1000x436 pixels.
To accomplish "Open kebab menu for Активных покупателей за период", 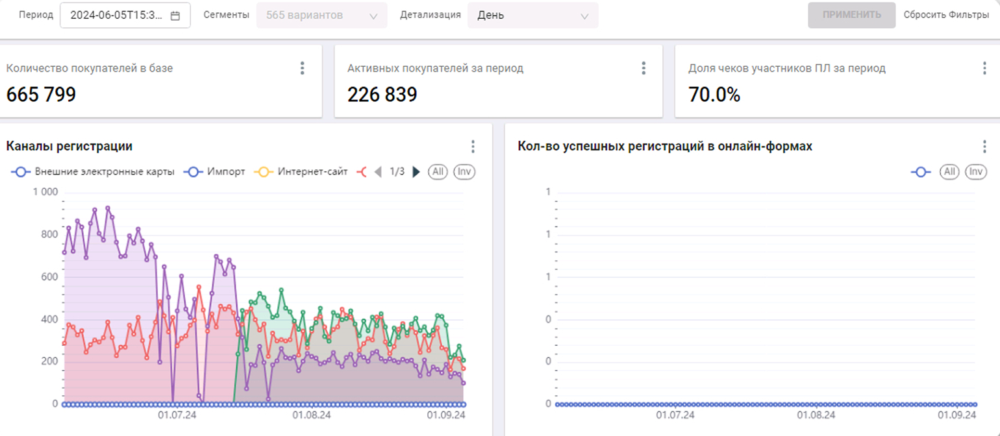I will (643, 68).
